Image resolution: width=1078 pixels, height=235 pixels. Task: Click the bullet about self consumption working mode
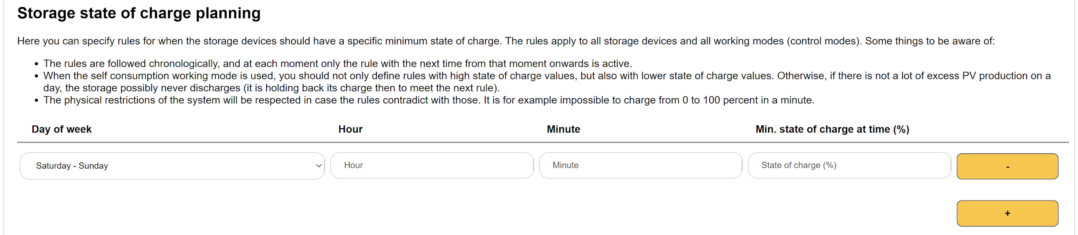point(505,76)
